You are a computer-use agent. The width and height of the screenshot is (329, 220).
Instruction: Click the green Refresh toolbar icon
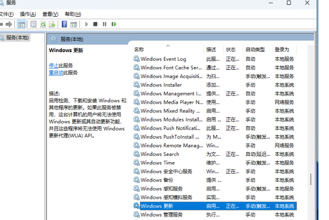(x=43, y=24)
